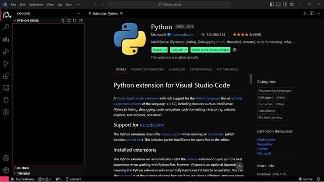Open editor more actions ellipsis
The image size is (324, 182).
click(318, 14)
